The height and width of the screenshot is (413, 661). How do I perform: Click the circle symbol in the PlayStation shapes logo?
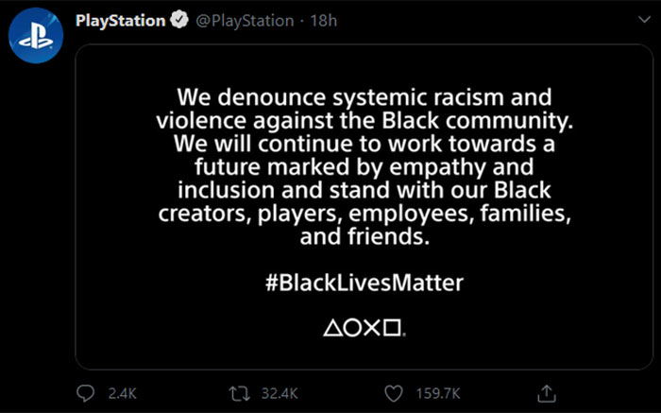click(353, 328)
